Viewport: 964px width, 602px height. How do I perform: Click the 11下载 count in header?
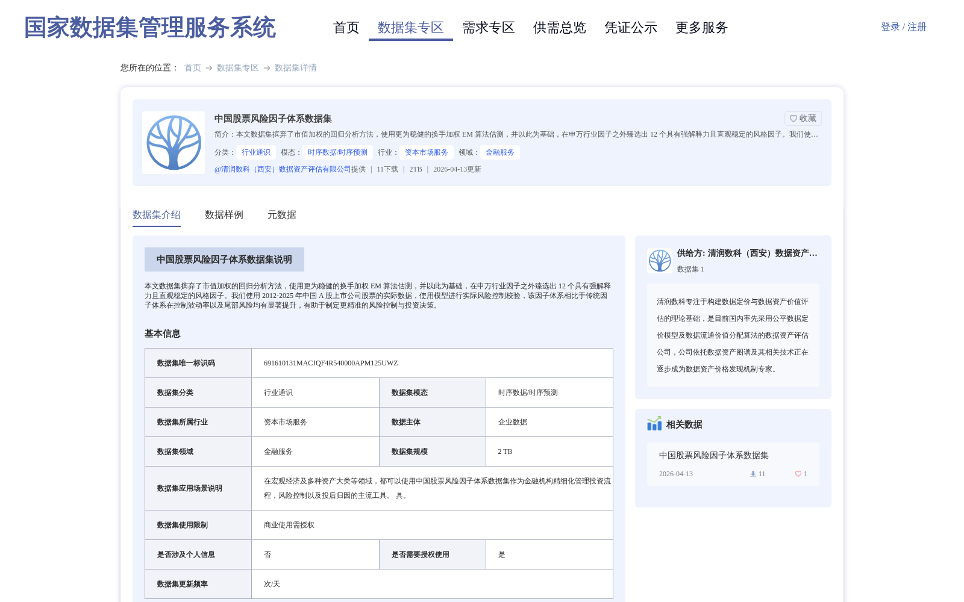(x=387, y=169)
